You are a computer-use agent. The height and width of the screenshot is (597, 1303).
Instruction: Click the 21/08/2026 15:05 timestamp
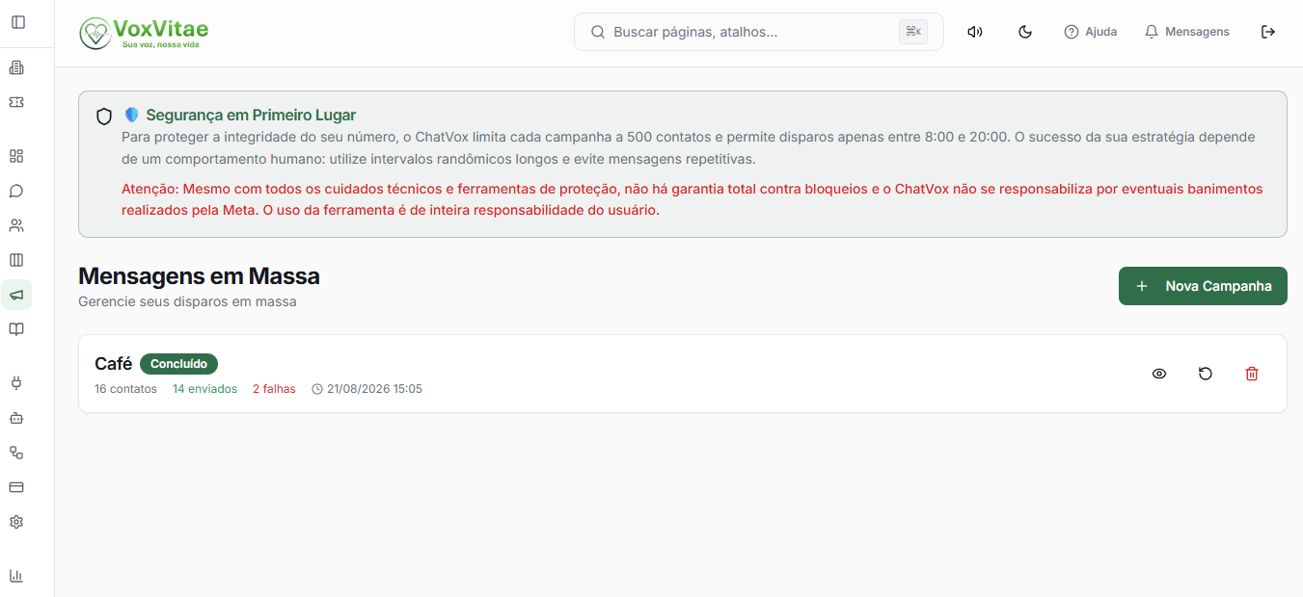click(x=374, y=389)
